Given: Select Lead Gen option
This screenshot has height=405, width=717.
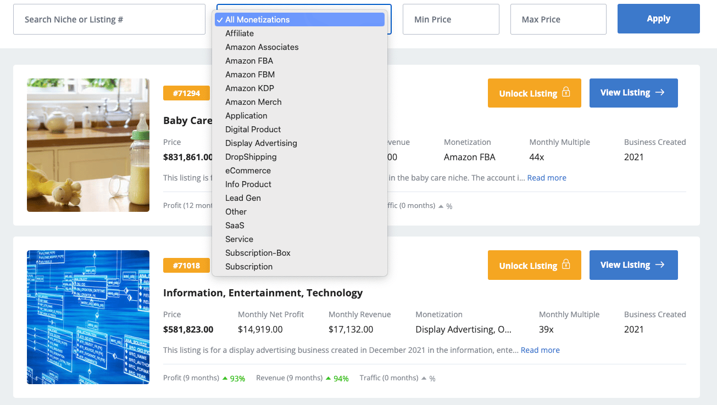Looking at the screenshot, I should (243, 198).
